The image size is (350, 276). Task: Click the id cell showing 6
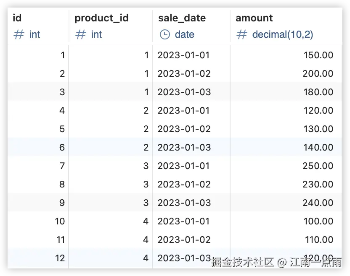pos(38,147)
